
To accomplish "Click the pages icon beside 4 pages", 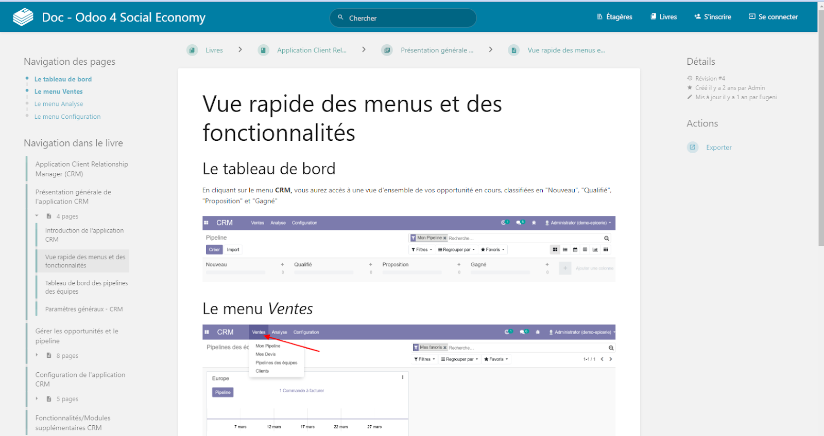I will coord(49,216).
